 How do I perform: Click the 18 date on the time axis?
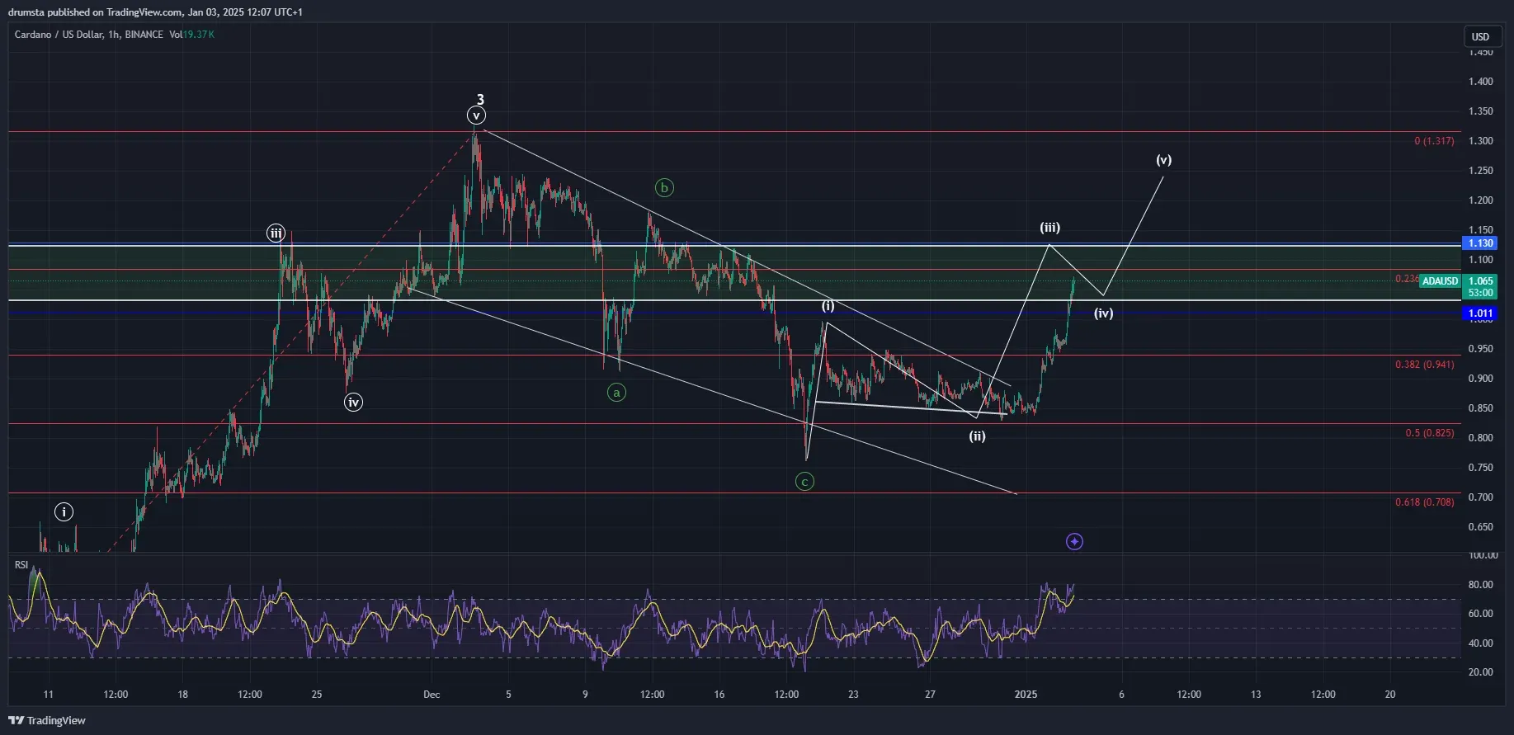[x=183, y=695]
